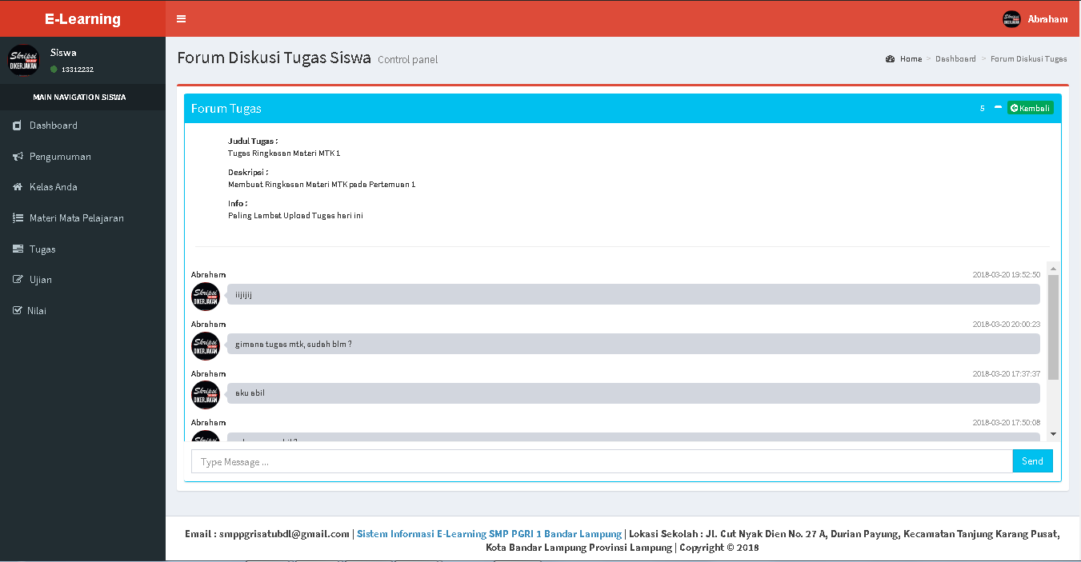Click the chat scrollbar thumb

pyautogui.click(x=1053, y=327)
